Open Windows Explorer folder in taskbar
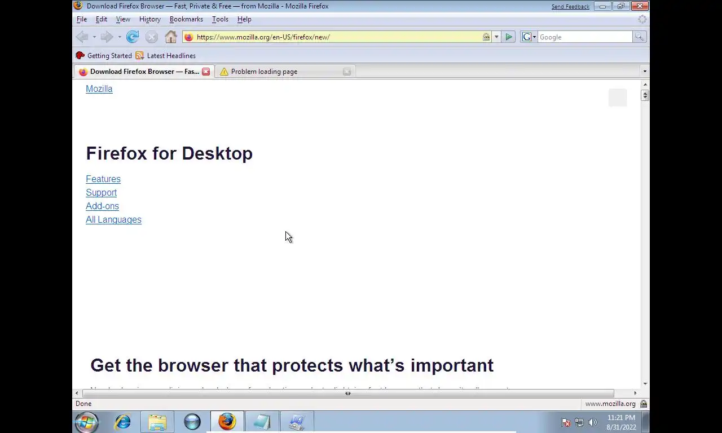Viewport: 722px width, 433px height. [x=157, y=422]
